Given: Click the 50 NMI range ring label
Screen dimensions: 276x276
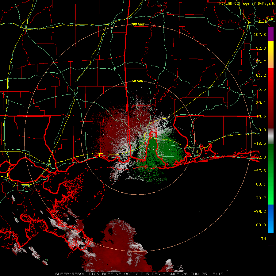Looking at the screenshot, I should coord(138,81).
